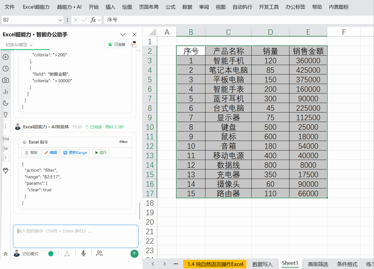The height and width of the screenshot is (269, 374).
Task: Click the camera screenshot icon
Action: [5, 80]
